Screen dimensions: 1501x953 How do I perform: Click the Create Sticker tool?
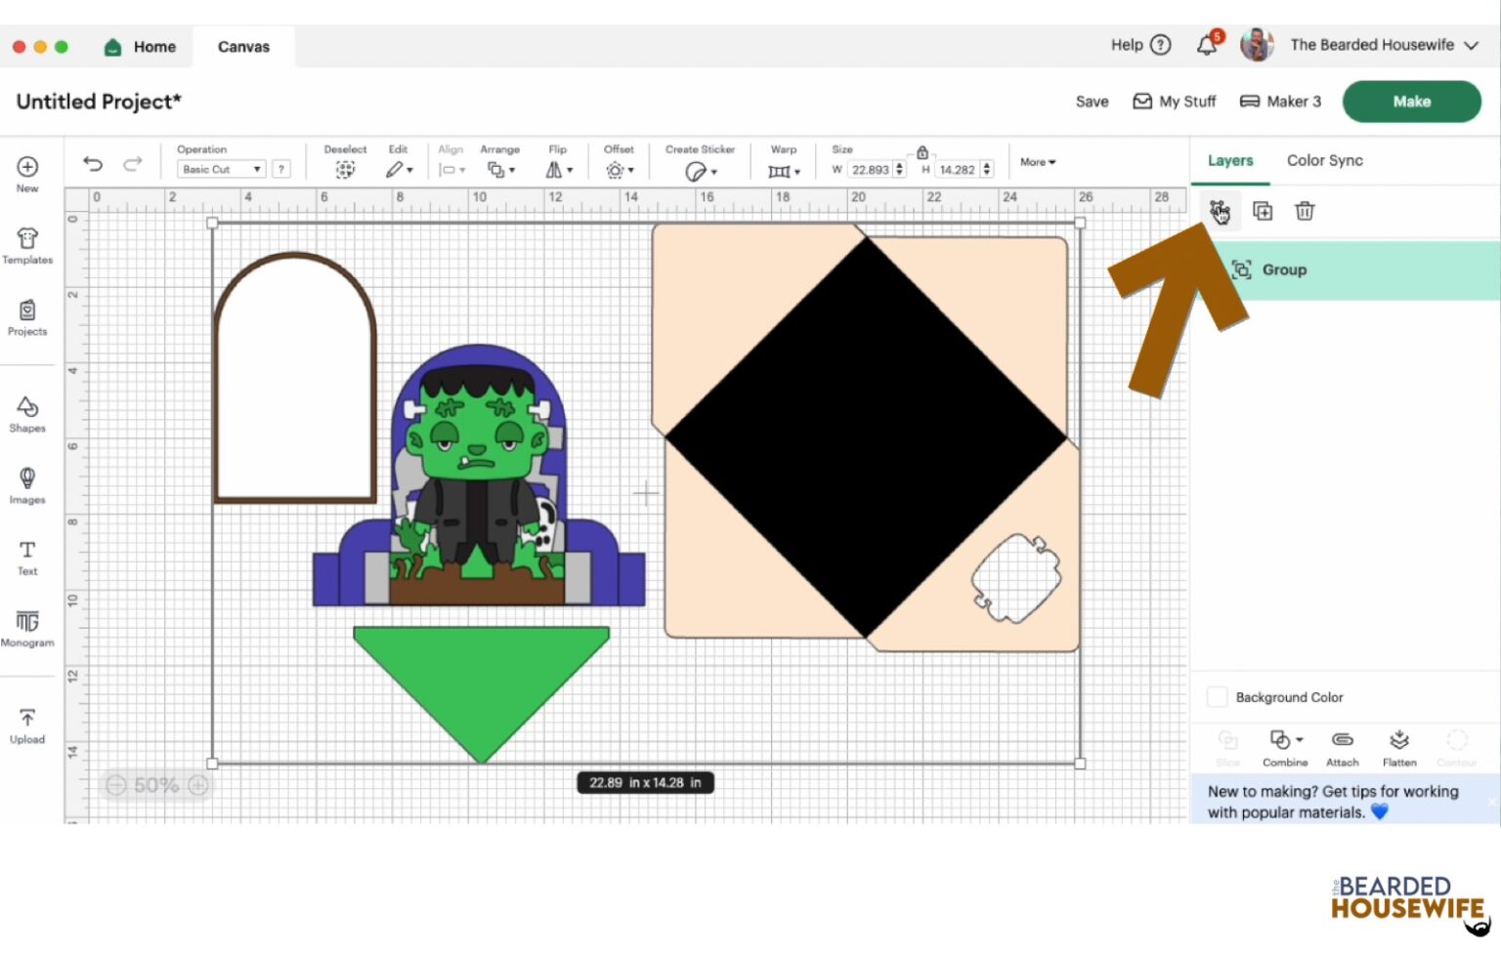click(x=698, y=169)
